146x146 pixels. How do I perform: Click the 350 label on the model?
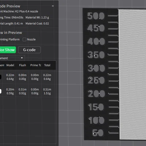[96, 55]
